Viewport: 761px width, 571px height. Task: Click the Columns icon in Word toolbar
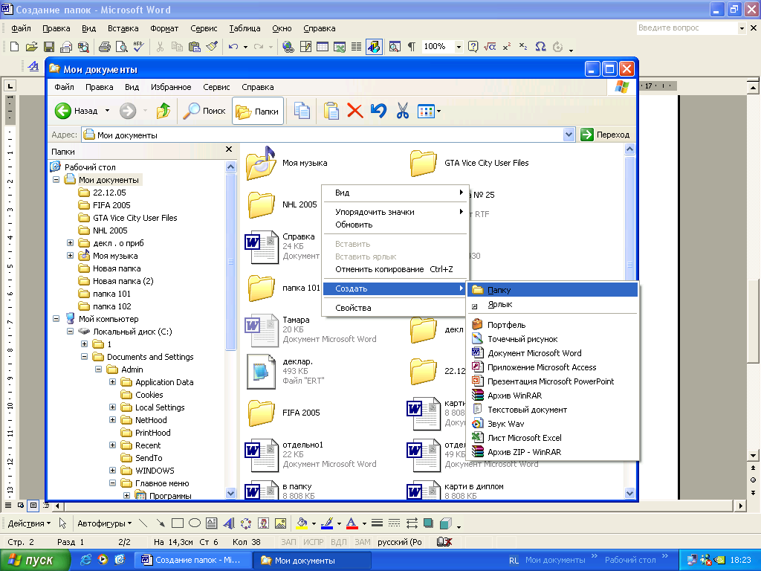356,47
